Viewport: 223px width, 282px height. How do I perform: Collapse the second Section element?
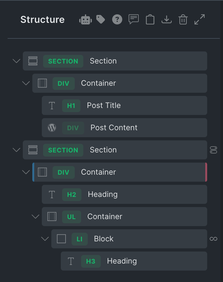coord(16,150)
